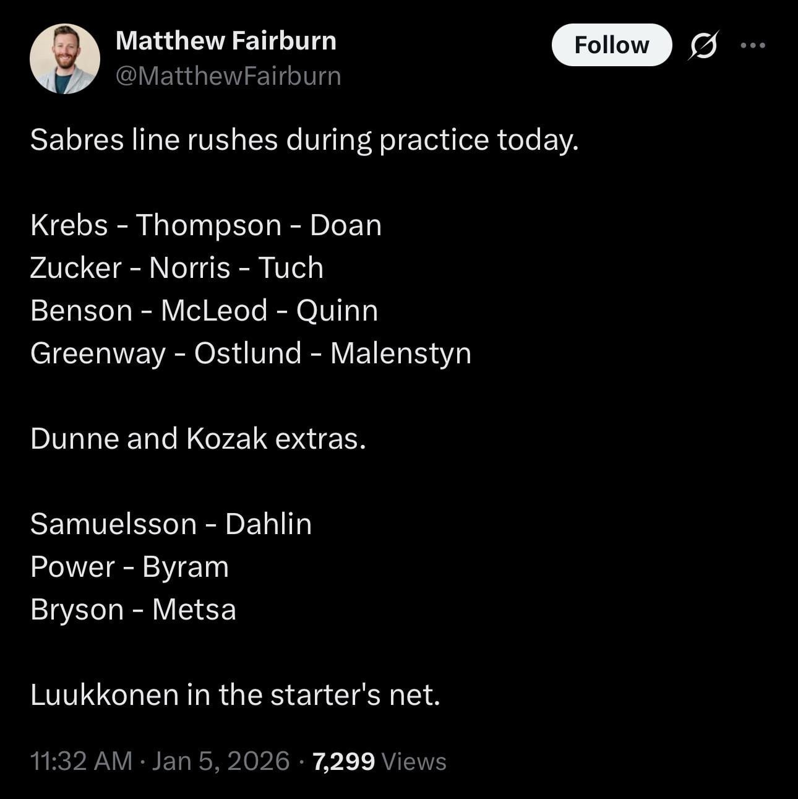The image size is (798, 799).
Task: Click the Power - Byram pairing
Action: click(x=129, y=567)
